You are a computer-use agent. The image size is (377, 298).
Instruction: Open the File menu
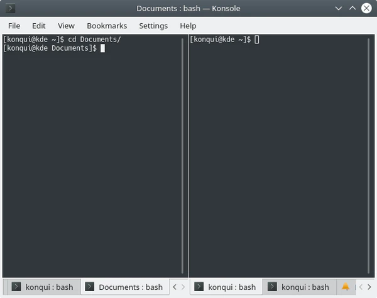coord(14,26)
